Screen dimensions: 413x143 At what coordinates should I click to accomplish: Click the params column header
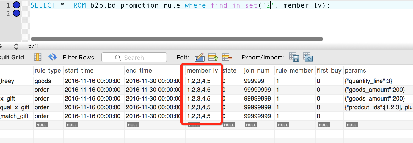pos(355,71)
